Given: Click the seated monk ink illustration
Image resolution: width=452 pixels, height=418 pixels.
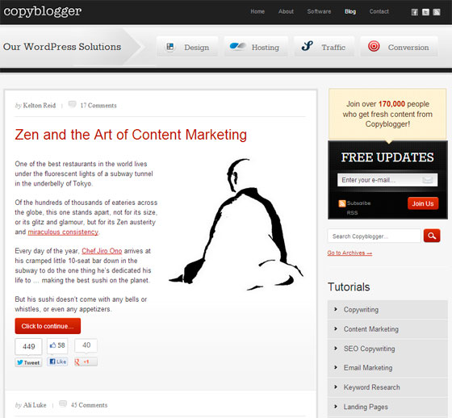Looking at the screenshot, I should (236, 224).
